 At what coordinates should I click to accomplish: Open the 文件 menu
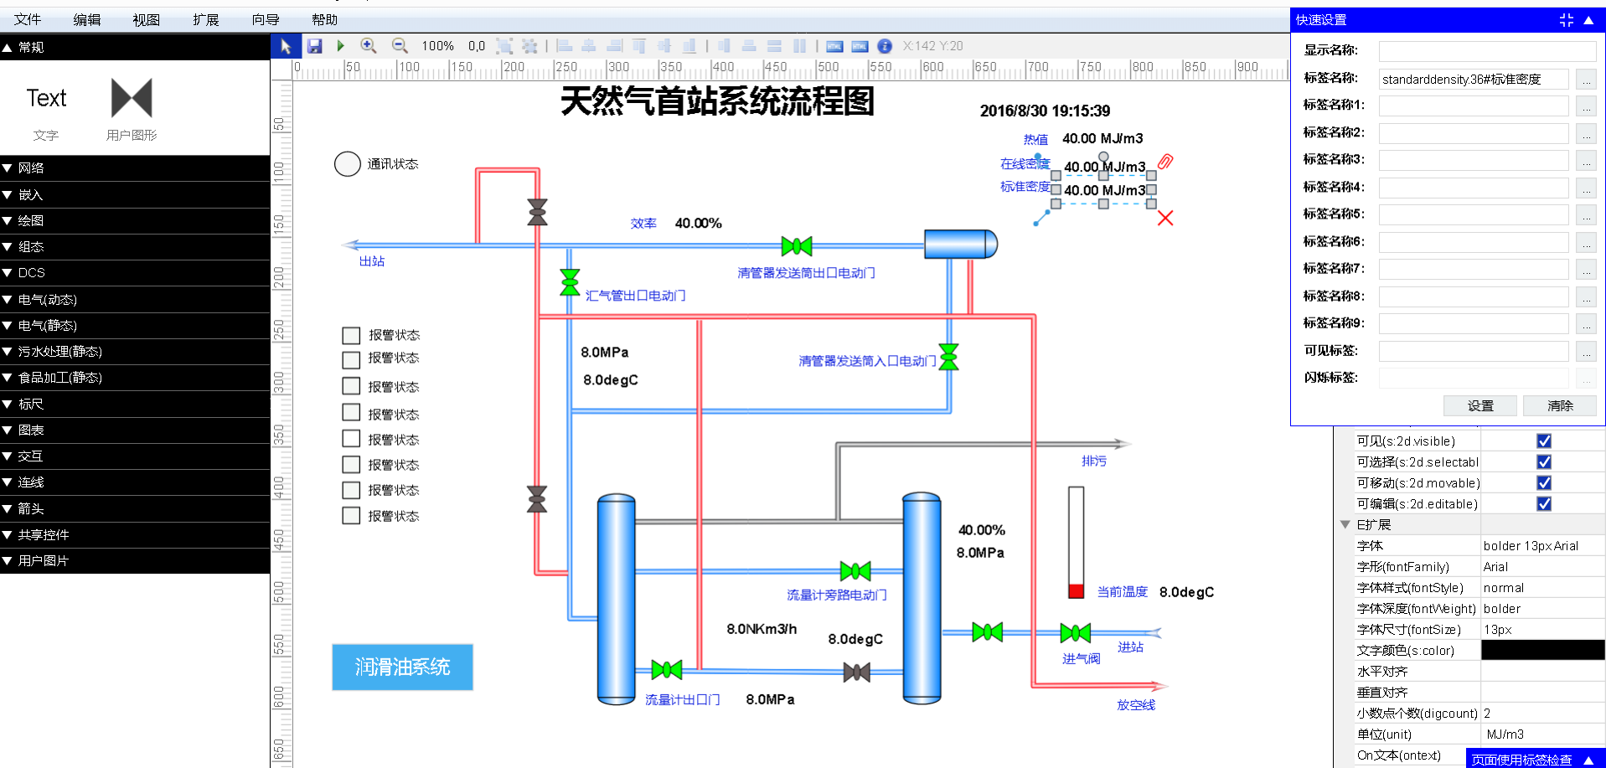28,19
